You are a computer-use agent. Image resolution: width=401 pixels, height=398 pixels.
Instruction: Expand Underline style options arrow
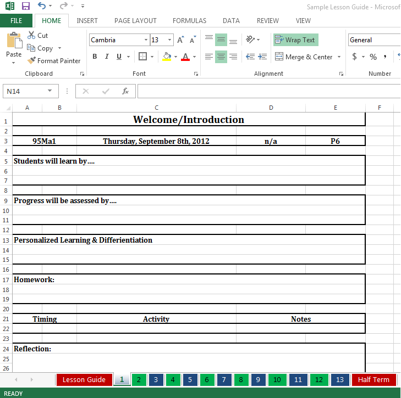[x=128, y=57]
